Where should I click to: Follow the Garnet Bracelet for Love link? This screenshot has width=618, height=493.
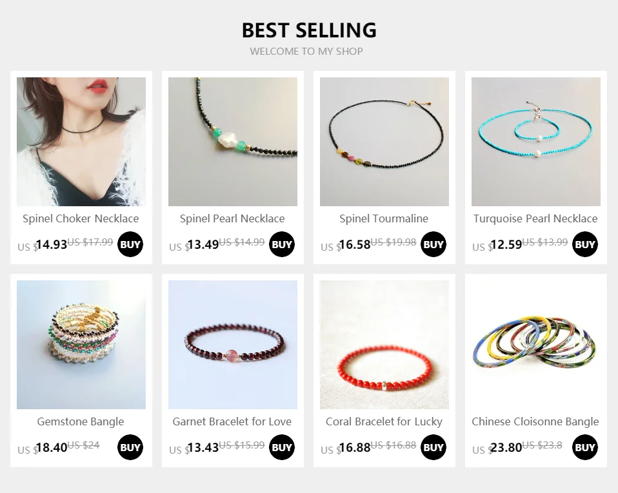click(x=232, y=421)
